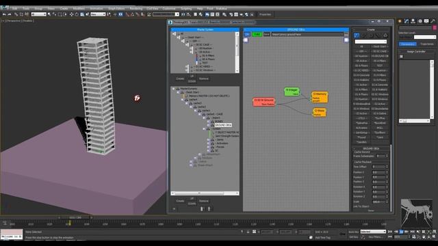Collapse the MasterDynamic tree node

[174, 89]
